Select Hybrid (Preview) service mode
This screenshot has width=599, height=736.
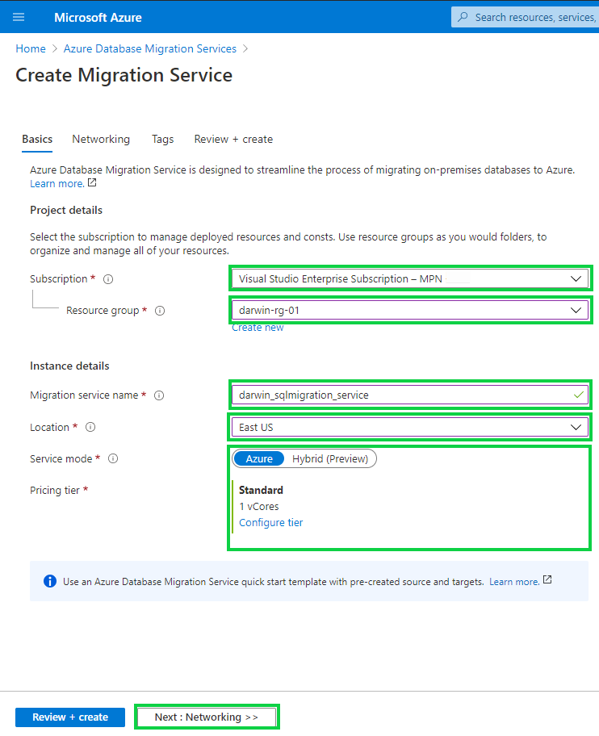point(330,458)
